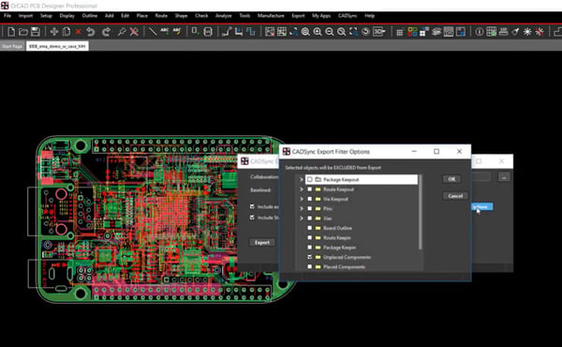Expand the Via Keepout tree node
The width and height of the screenshot is (562, 347).
[x=302, y=199]
